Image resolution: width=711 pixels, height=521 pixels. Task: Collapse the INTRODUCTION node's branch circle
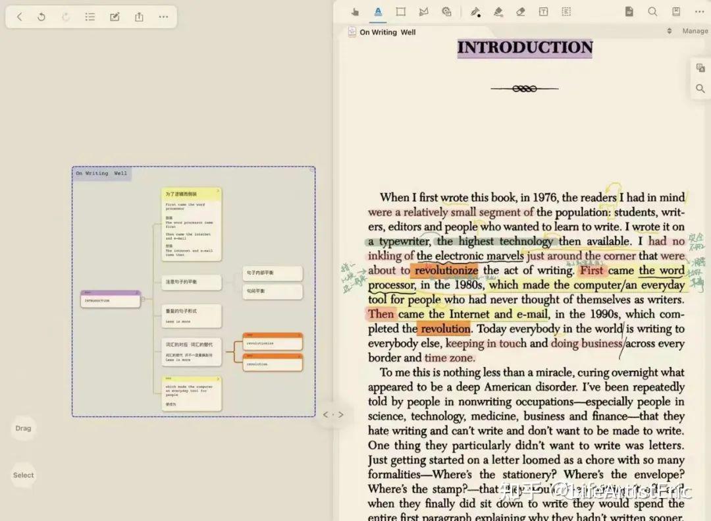[144, 299]
